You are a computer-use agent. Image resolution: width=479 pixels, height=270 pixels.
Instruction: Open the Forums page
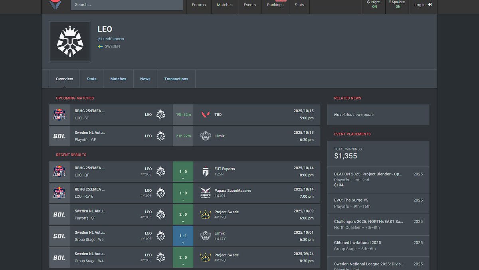pyautogui.click(x=199, y=5)
